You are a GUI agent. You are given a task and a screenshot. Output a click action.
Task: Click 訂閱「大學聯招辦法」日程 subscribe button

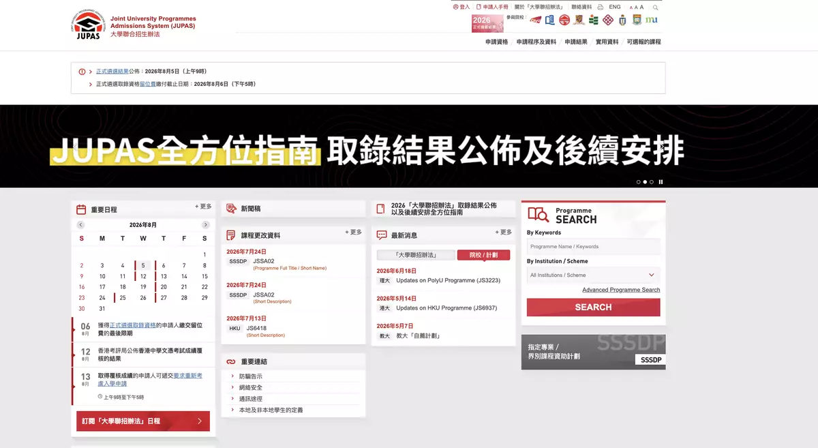pos(143,421)
